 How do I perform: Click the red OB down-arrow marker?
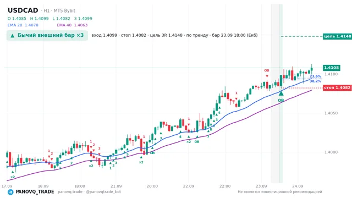point(267,76)
